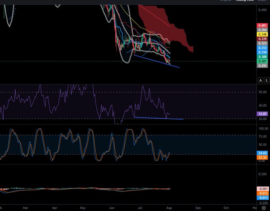Image resolution: width=270 pixels, height=211 pixels.
Task: Click the gray 0.323 price label
Action: pyautogui.click(x=262, y=43)
